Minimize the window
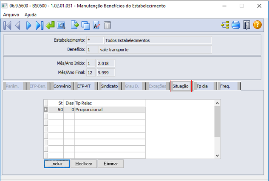 coord(224,6)
